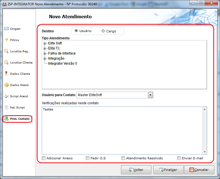Open the Usuário para Contato dropdown

click(x=150, y=95)
